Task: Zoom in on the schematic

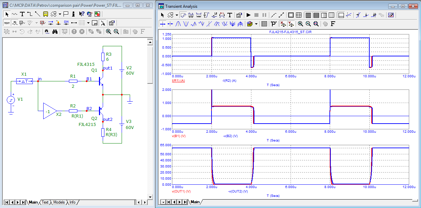Action: 108,32
